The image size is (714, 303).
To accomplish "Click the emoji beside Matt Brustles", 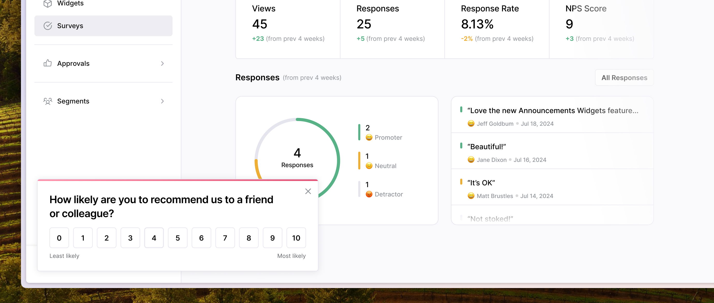I will (471, 196).
